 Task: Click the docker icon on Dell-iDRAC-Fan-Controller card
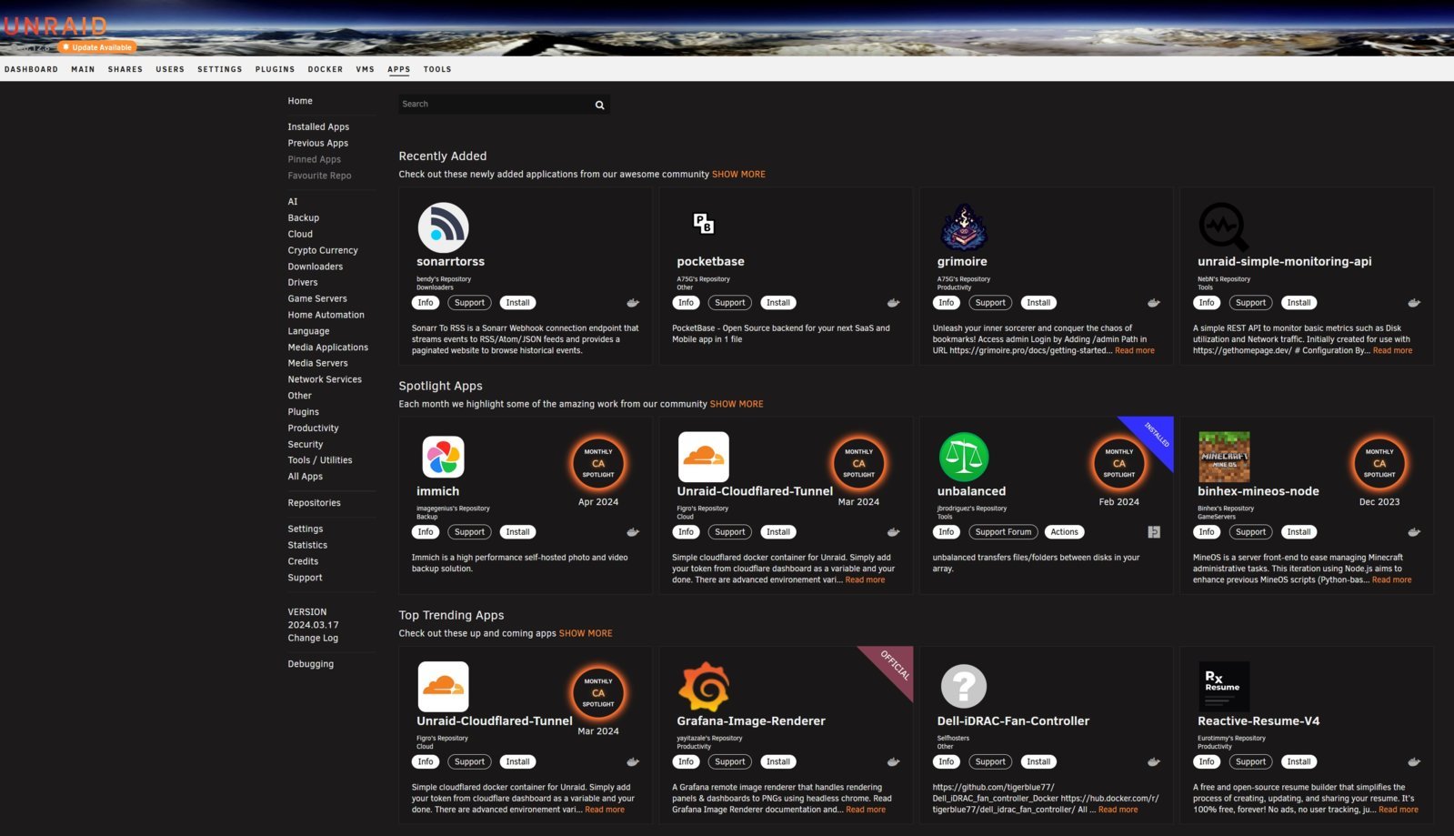(1153, 762)
